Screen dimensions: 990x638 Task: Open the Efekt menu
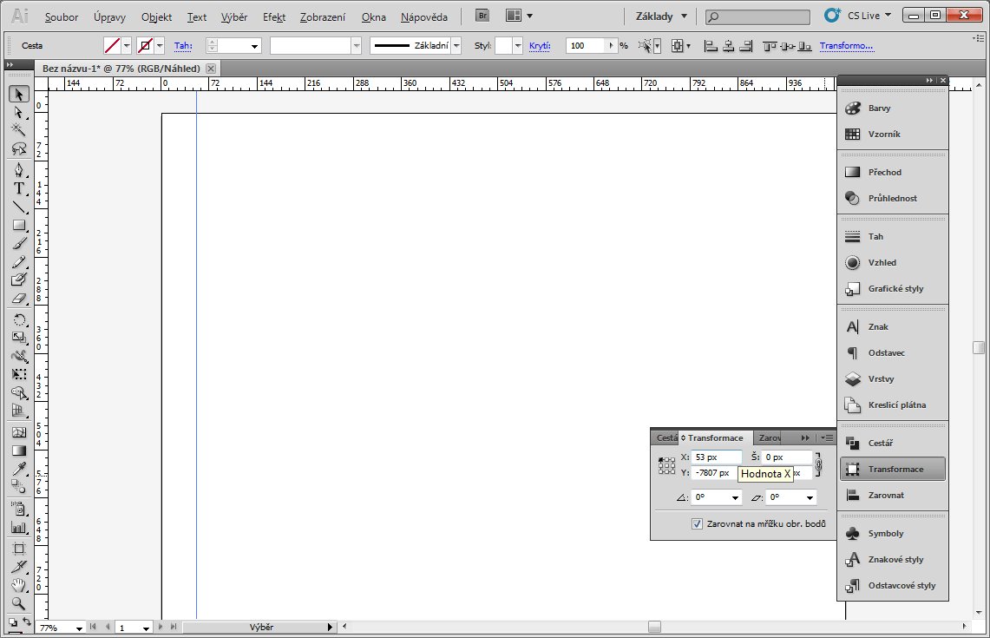click(274, 17)
